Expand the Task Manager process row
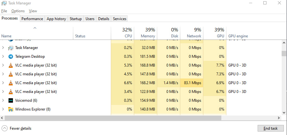Viewport: 287px width, 135px height. (x=3, y=48)
